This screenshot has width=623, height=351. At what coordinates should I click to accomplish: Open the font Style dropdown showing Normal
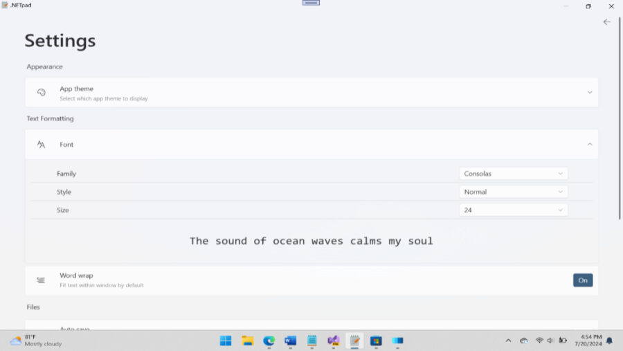[x=513, y=192]
